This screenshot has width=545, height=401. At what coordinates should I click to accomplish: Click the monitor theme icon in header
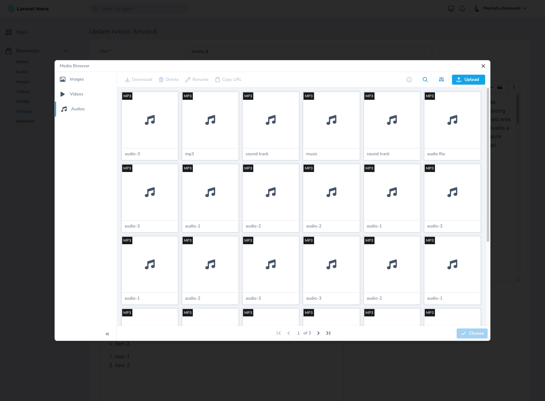(x=451, y=9)
